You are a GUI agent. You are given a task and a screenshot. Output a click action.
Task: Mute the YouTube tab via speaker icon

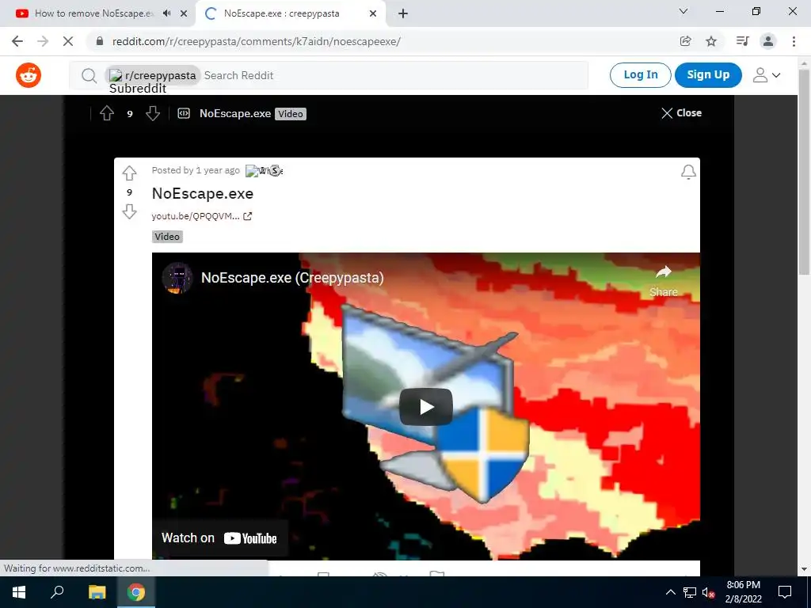click(x=166, y=13)
